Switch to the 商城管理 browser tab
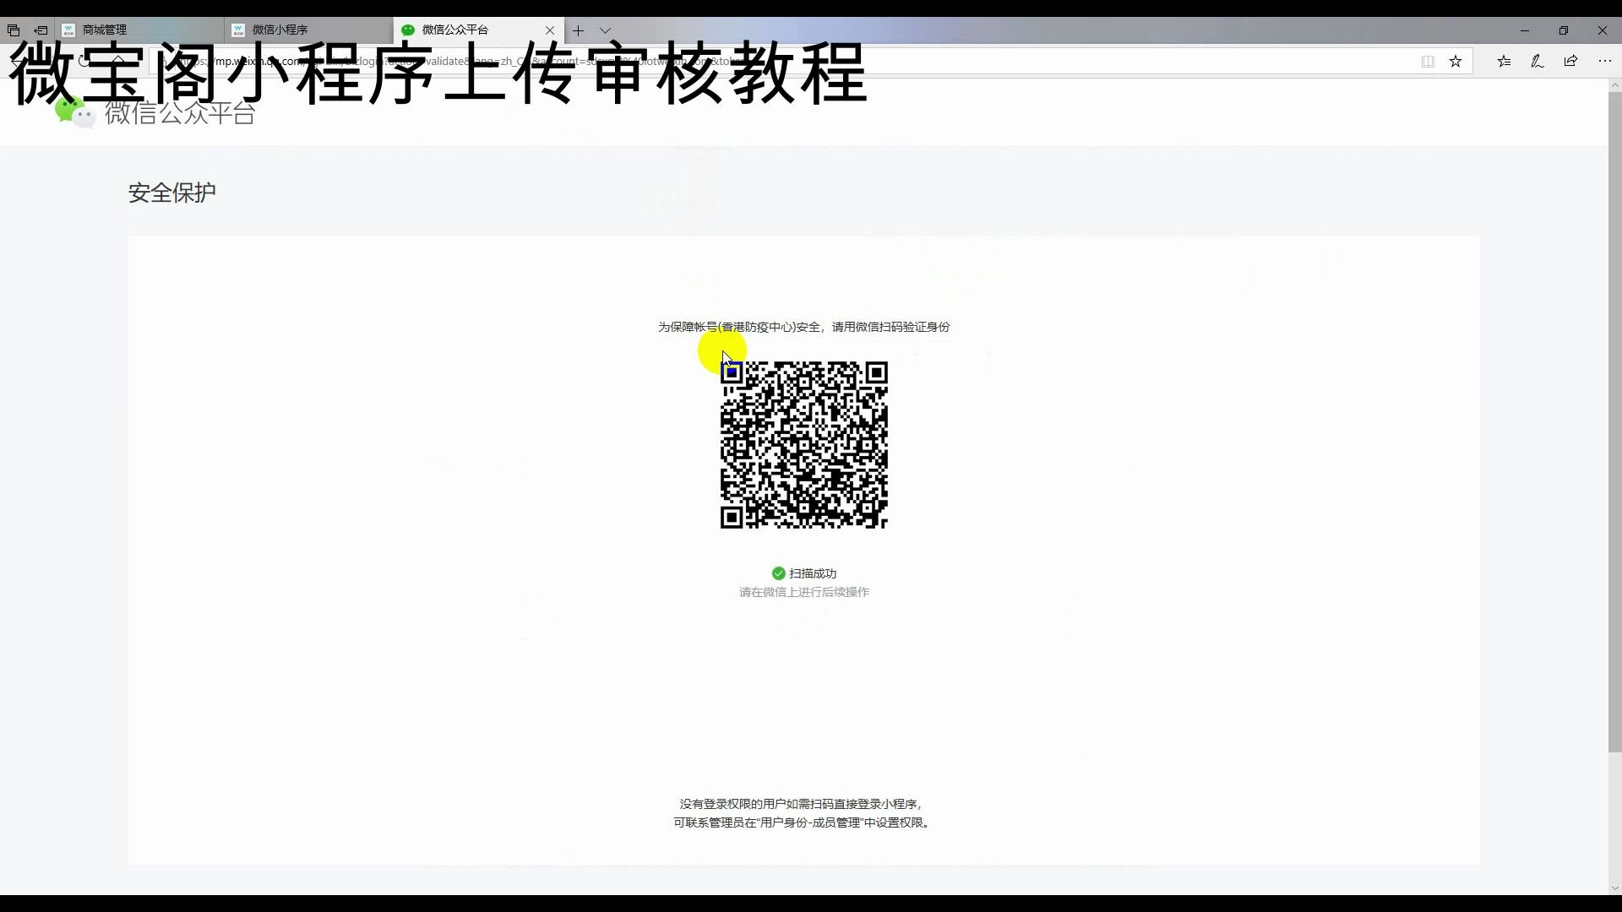Viewport: 1622px width, 912px height. [139, 30]
